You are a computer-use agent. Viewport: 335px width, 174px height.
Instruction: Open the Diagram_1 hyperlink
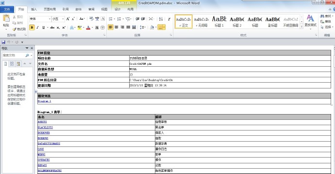point(45,101)
